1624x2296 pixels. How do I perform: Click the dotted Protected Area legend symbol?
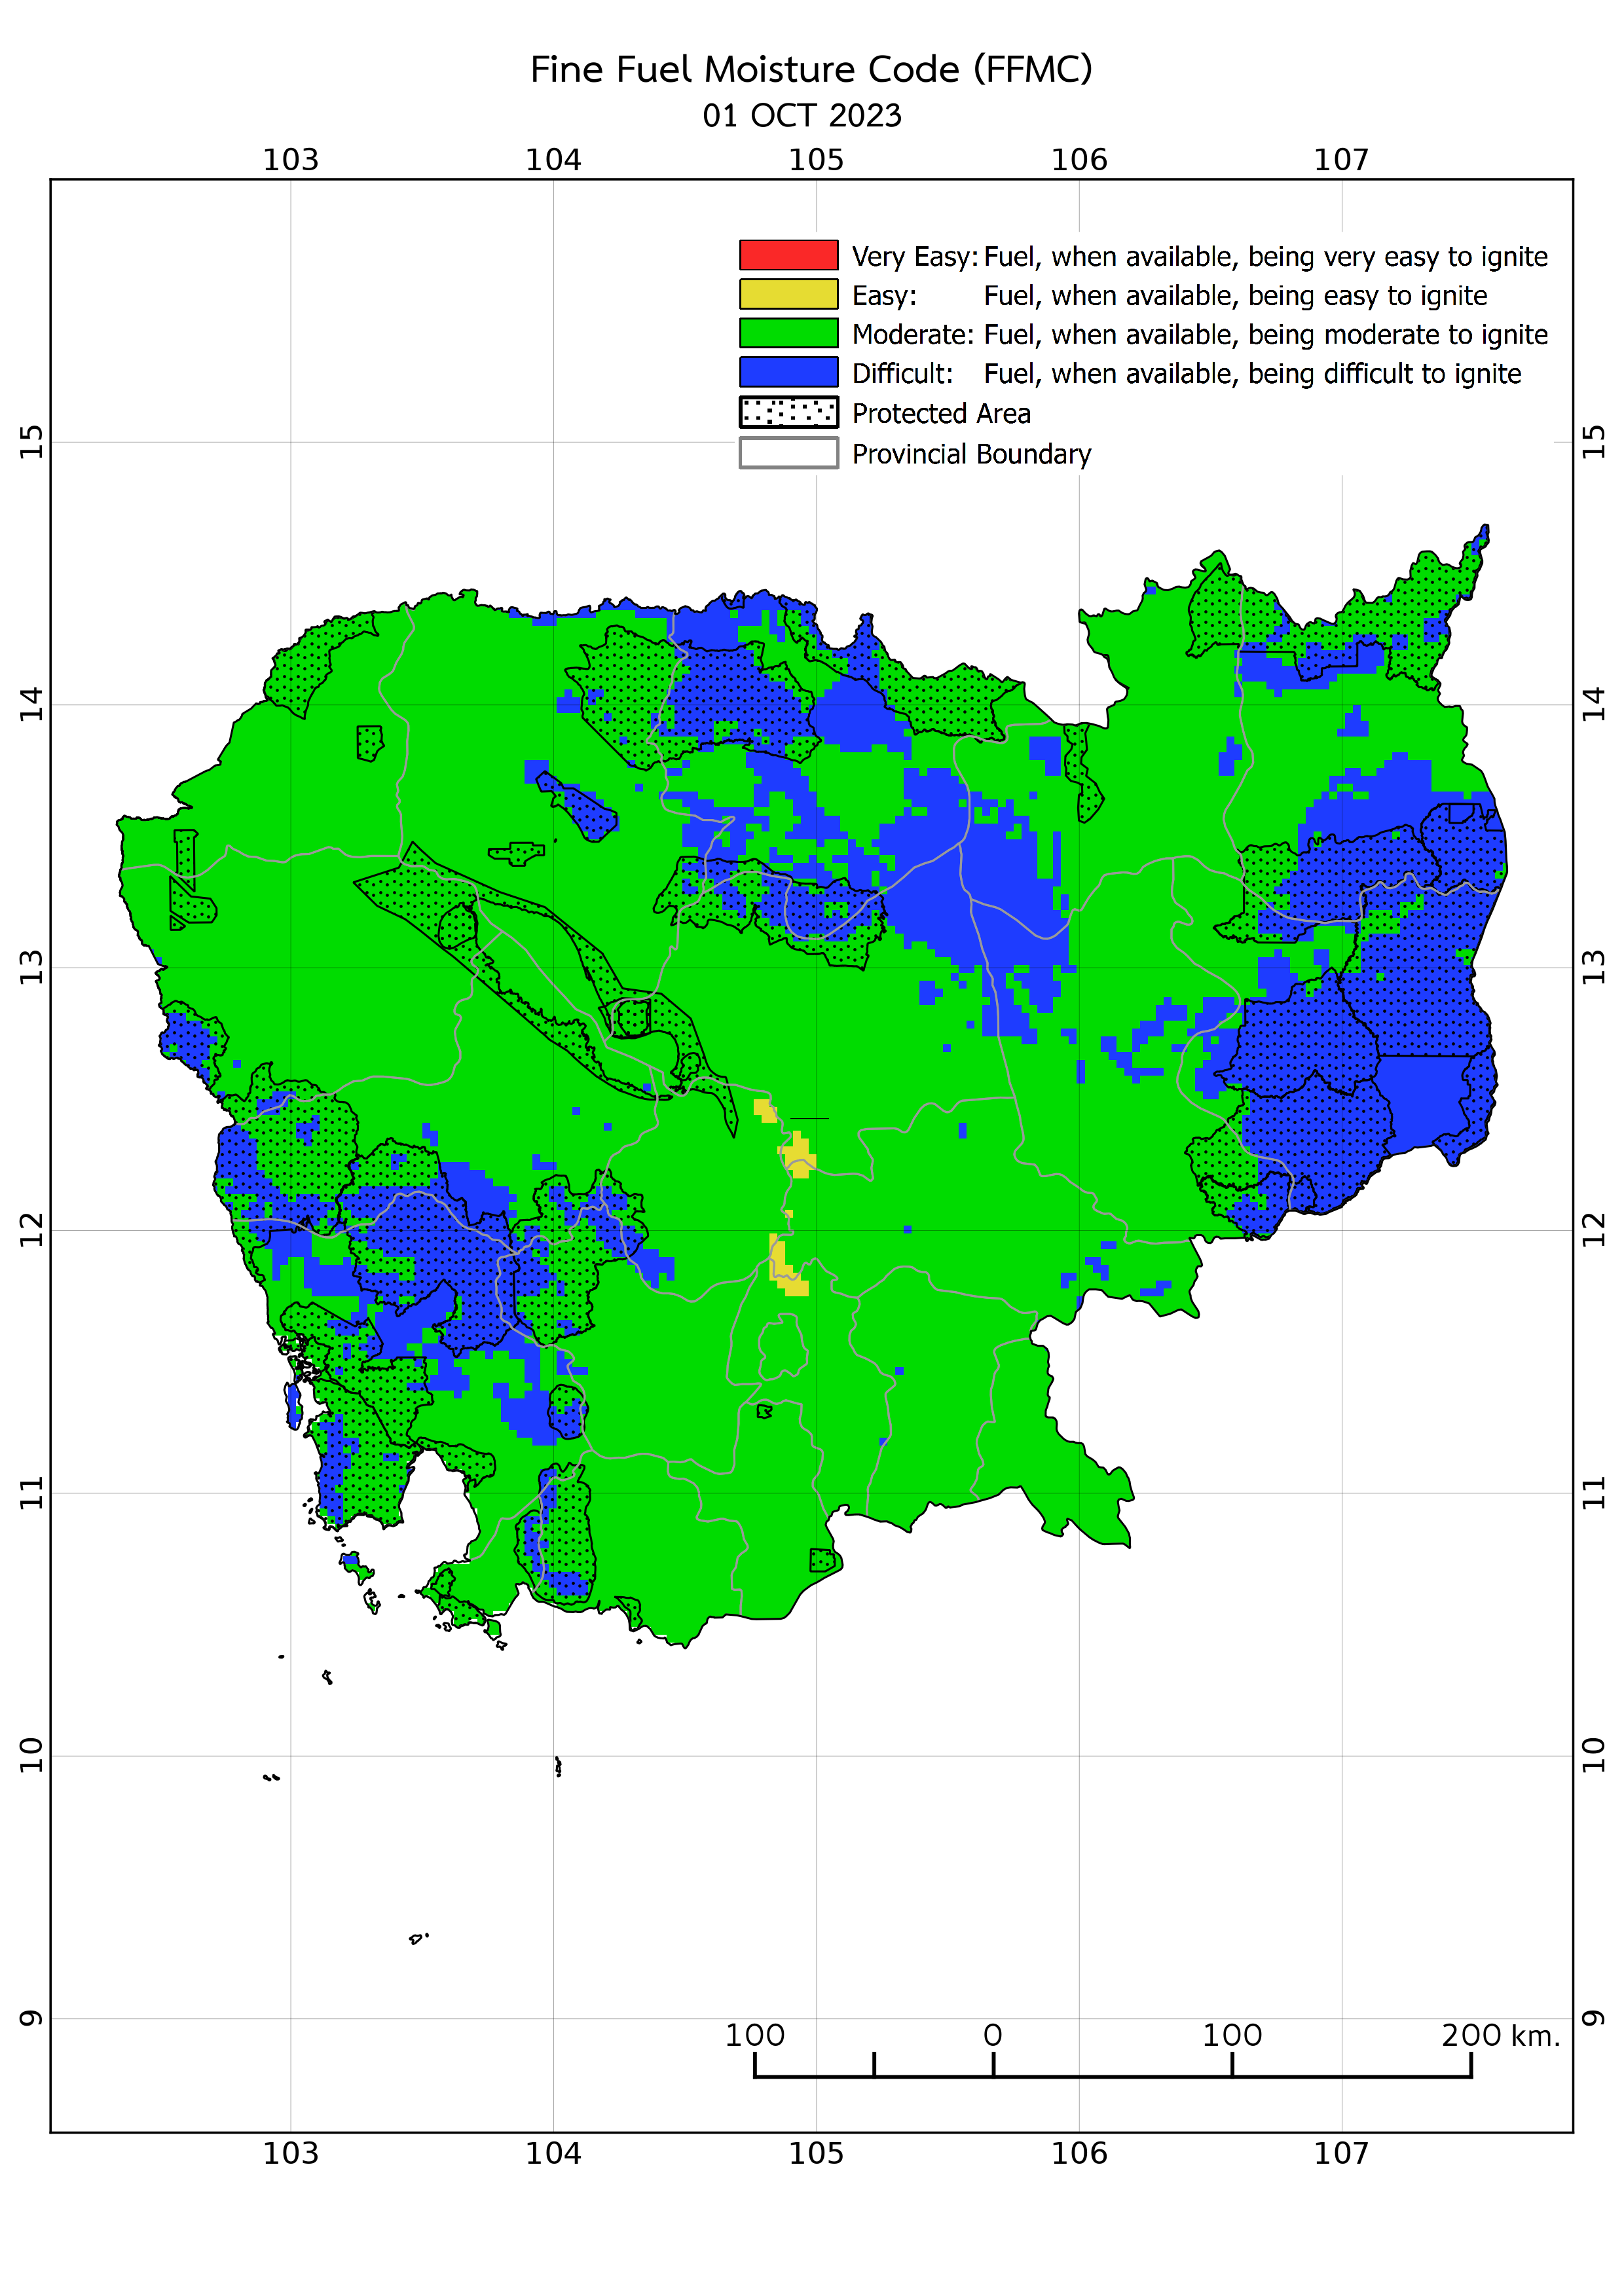pos(788,412)
